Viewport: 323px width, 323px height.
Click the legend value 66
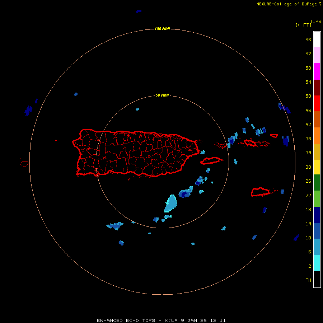308,39
